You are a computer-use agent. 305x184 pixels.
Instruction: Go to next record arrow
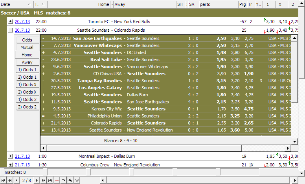(37, 180)
